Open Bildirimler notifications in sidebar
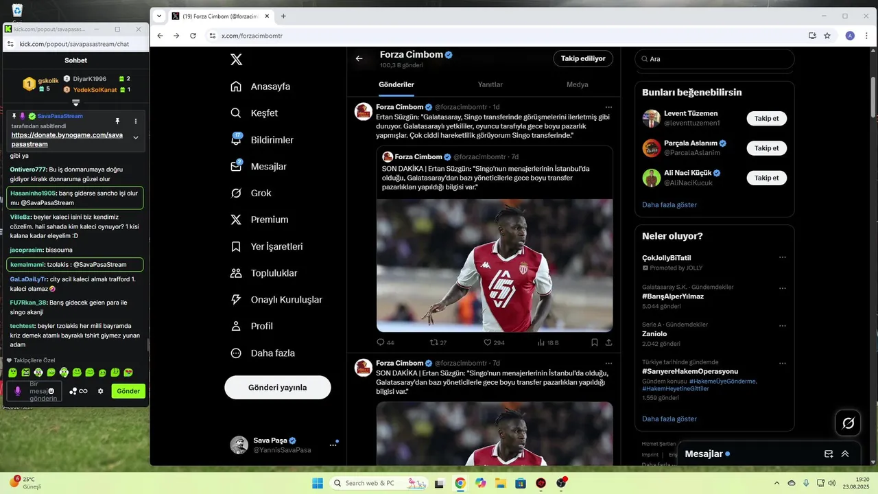 [x=262, y=140]
